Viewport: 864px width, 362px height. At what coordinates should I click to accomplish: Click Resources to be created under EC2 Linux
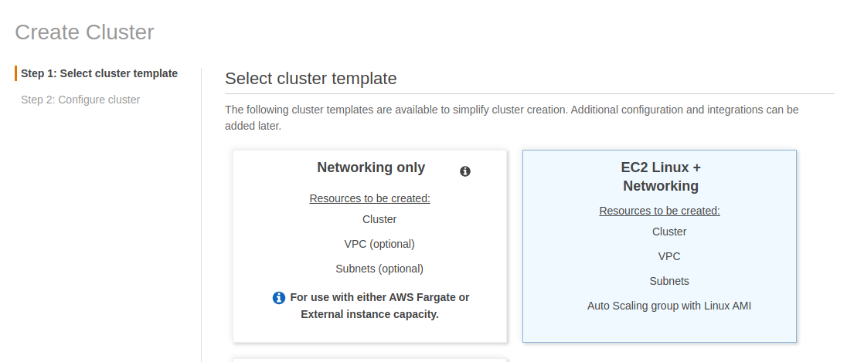pos(659,211)
